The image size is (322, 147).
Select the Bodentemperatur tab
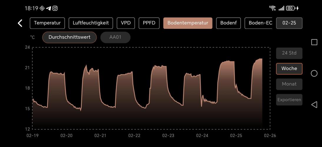pyautogui.click(x=188, y=23)
